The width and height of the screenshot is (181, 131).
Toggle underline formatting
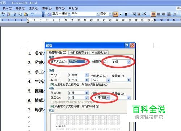(126, 14)
